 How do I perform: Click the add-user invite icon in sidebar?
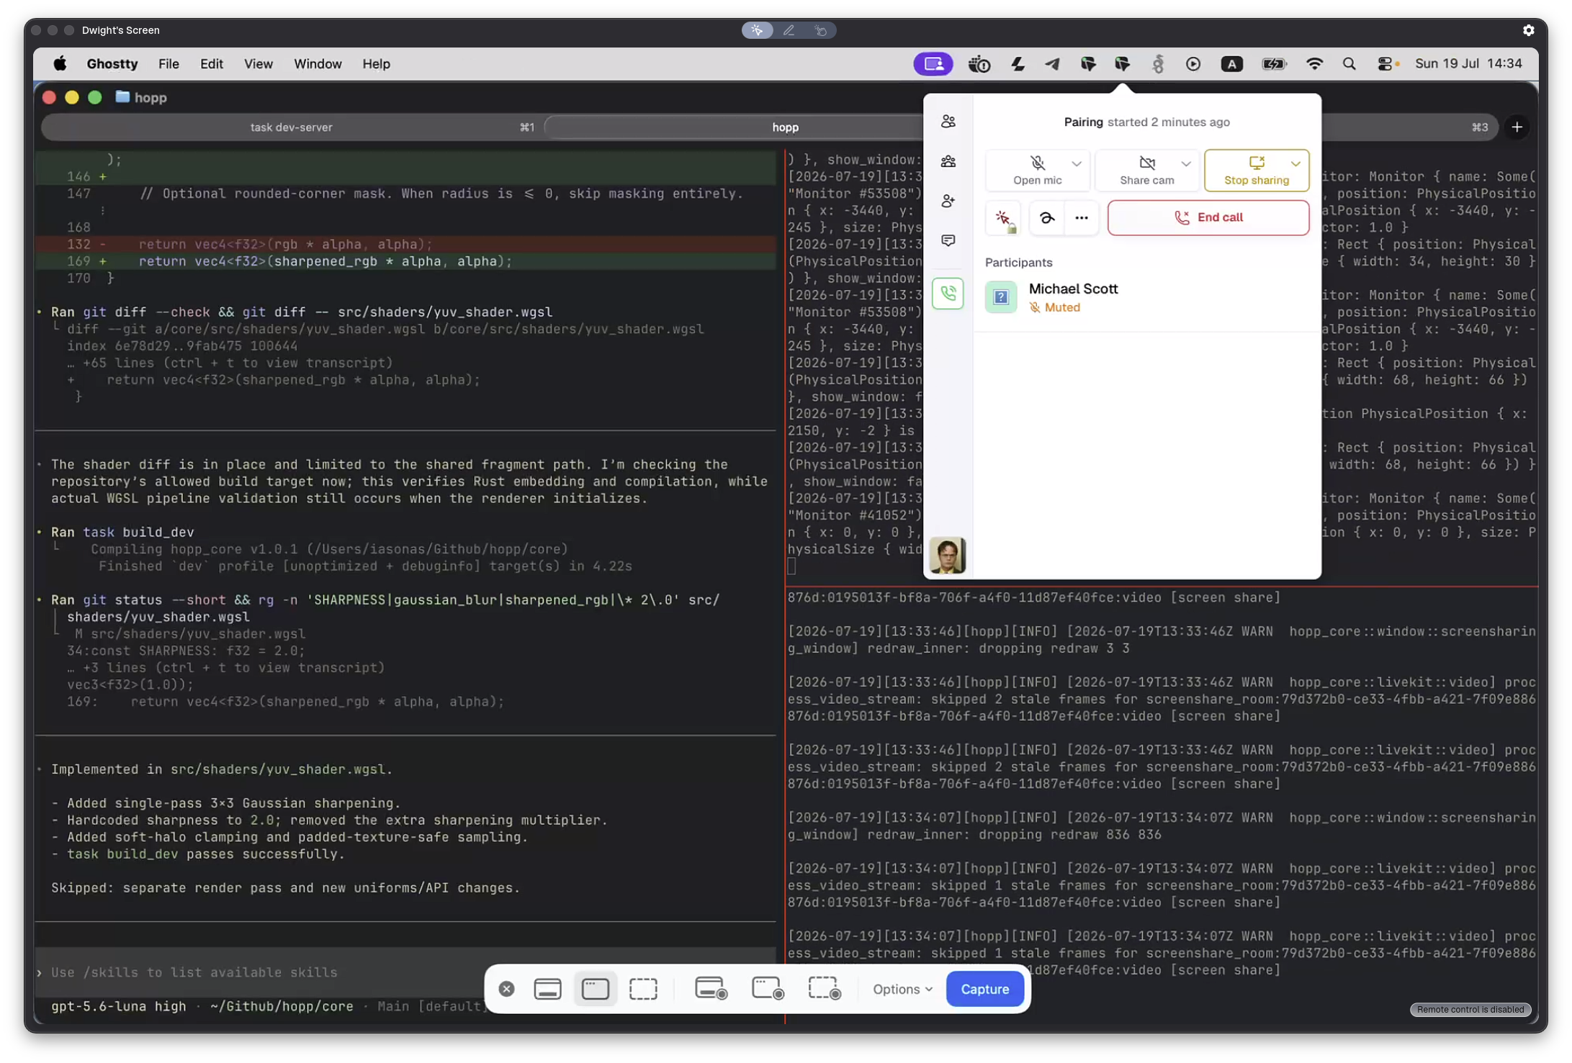(x=948, y=201)
